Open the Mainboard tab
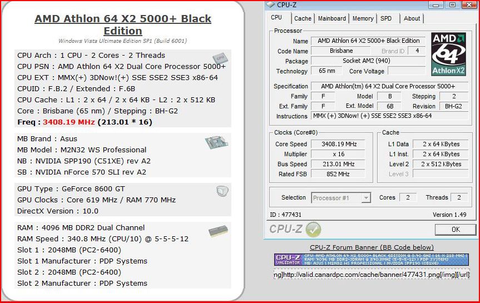This screenshot has width=480, height=303. pos(332,18)
